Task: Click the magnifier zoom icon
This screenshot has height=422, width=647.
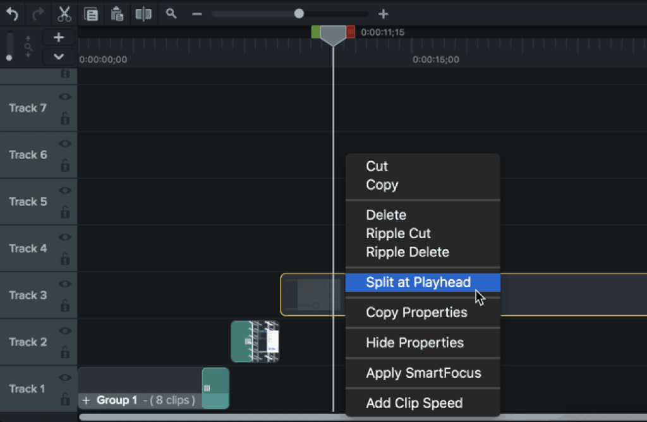Action: coord(171,13)
